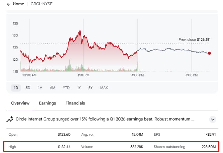Click the EPS value -$2.91
223x153 pixels.
click(x=211, y=134)
